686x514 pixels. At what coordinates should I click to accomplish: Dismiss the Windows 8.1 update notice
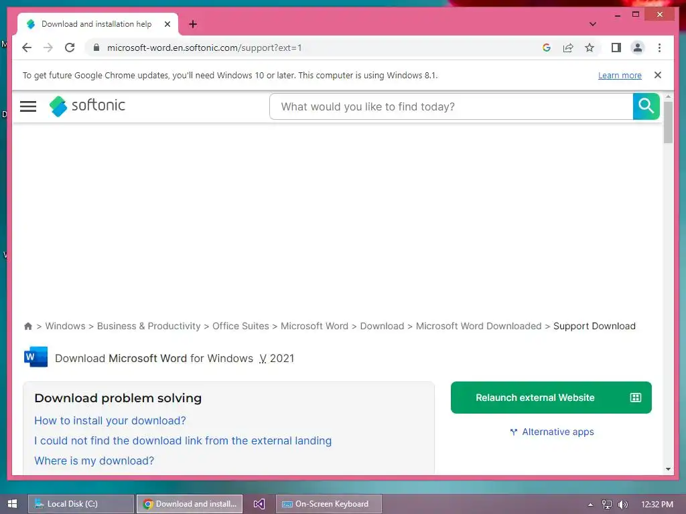[x=657, y=75]
